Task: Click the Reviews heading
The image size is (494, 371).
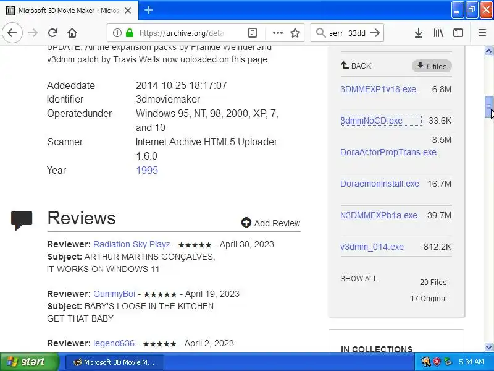Action: point(82,218)
